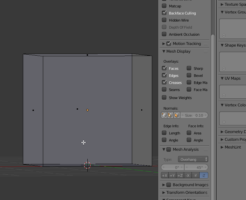Viewport: 246px width, 200px height.
Task: Grab Mesh Display panel drag handle
Action: point(205,52)
